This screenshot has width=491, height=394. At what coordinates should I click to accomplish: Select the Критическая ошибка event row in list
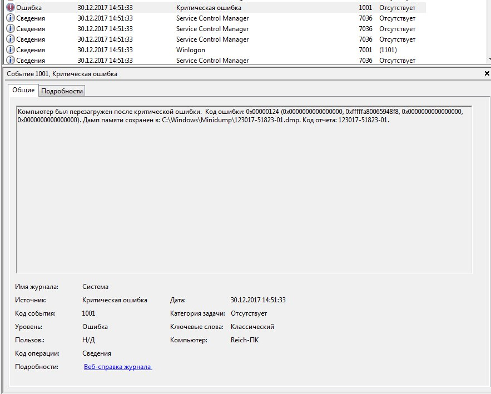tap(209, 8)
